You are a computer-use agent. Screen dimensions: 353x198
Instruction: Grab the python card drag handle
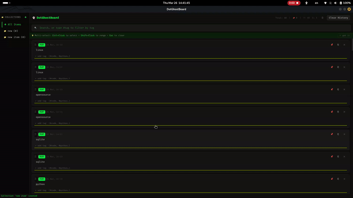[x=35, y=179]
